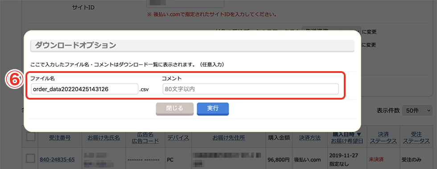Screen dimensions: 437x169
Task: Sort by お届け先氏名 column header
Action: tap(103, 137)
